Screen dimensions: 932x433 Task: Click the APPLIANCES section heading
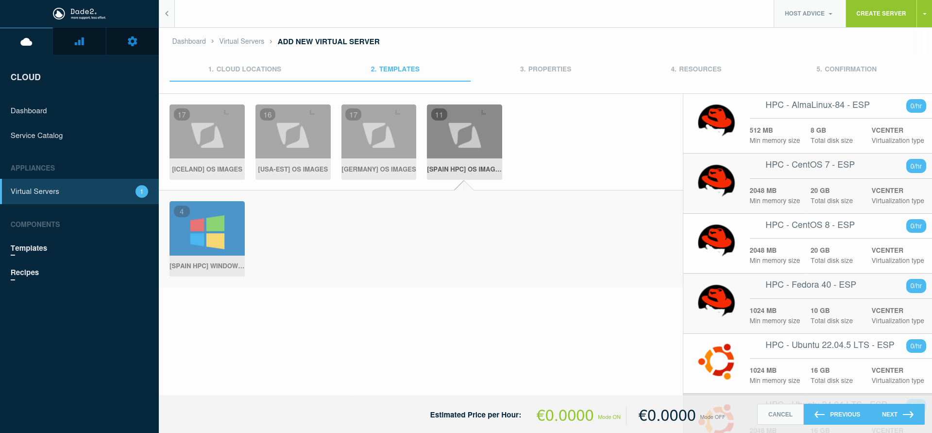33,168
